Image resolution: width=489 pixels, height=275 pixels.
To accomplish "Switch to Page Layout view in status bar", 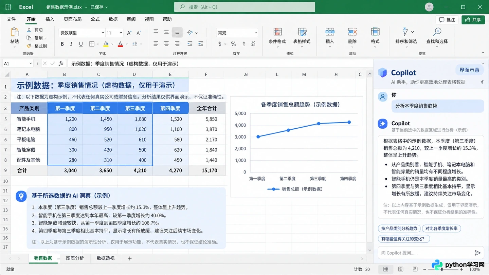I will coord(401,269).
